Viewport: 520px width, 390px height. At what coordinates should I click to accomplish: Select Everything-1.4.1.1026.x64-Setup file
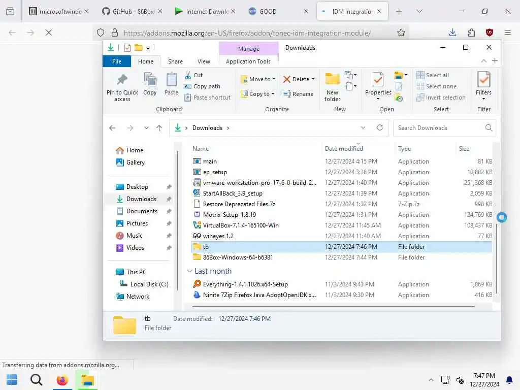(x=342, y=284)
